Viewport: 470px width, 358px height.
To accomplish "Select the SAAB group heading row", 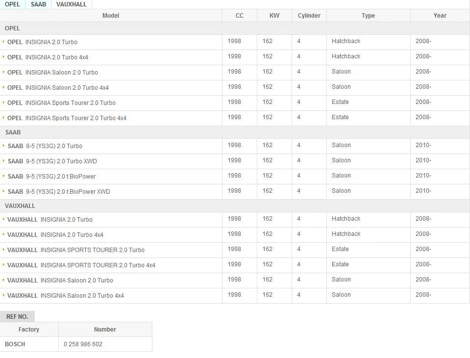I will point(235,132).
